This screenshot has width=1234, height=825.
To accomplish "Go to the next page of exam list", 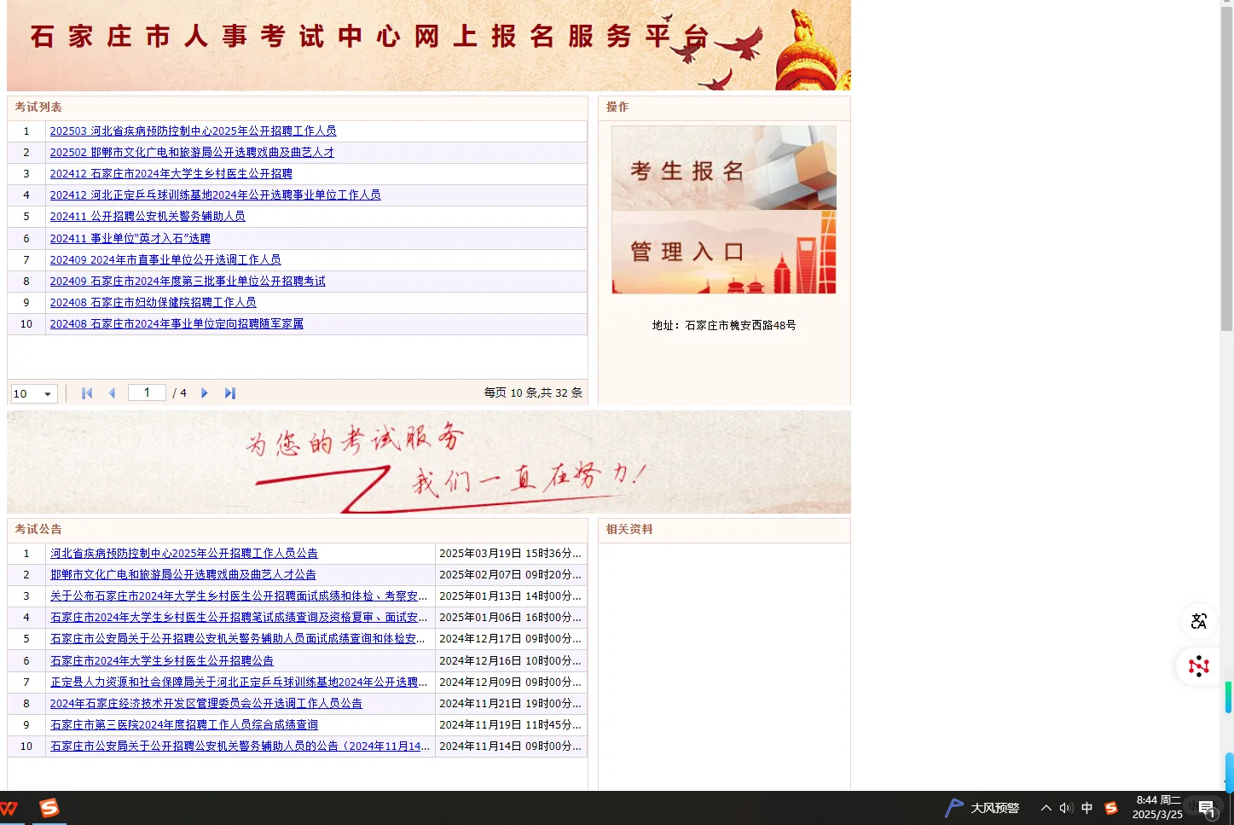I will pos(204,392).
